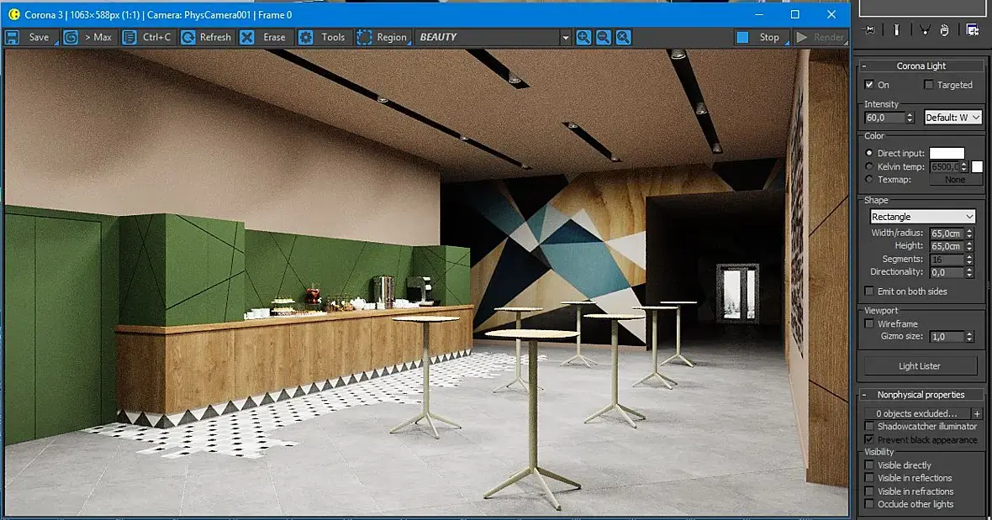Click the Corona frame buffer title text
992x520 pixels.
click(x=157, y=14)
